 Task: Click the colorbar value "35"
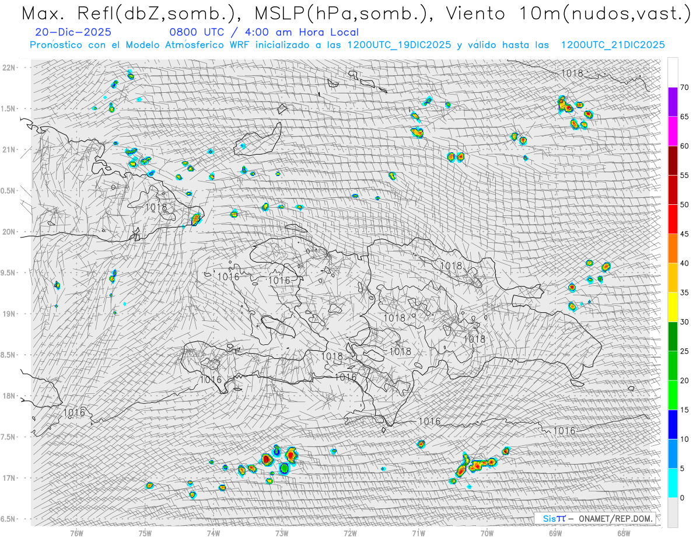tap(685, 292)
